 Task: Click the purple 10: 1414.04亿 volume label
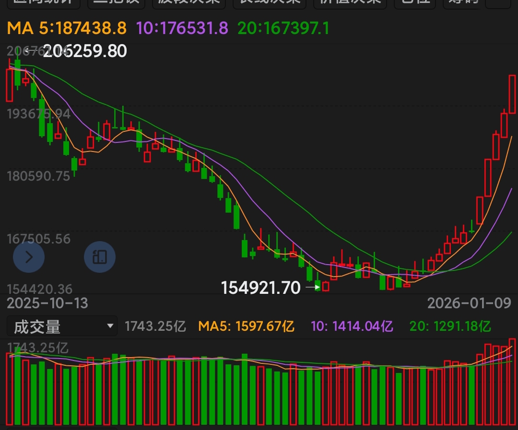pyautogui.click(x=352, y=326)
